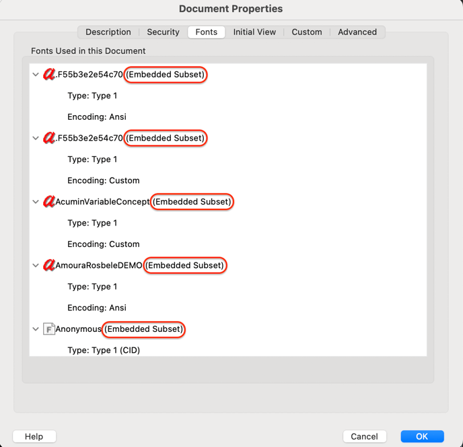Click the Fonts tab
463x447 pixels.
click(207, 32)
